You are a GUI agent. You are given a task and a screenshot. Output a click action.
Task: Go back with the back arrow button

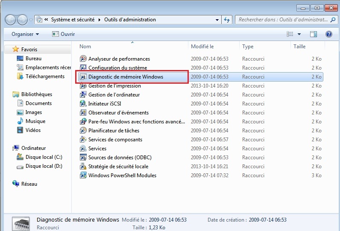(x=10, y=20)
